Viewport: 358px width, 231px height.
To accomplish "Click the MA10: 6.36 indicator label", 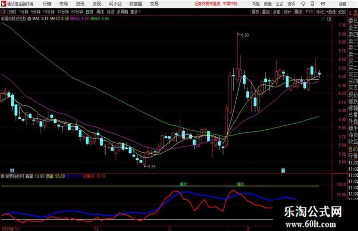I will (x=59, y=19).
